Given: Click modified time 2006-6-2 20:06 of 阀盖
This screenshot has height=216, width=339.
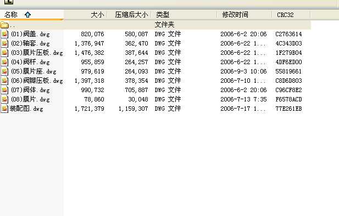Looking at the screenshot, I should pos(243,34).
